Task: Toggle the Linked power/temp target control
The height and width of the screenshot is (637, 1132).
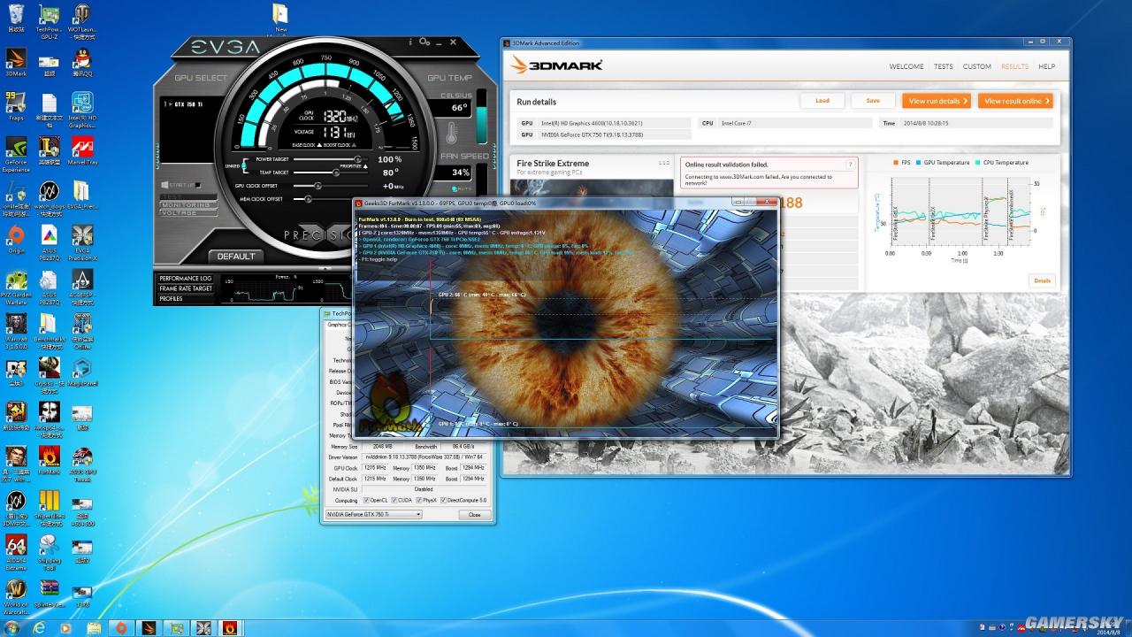Action: pos(243,165)
